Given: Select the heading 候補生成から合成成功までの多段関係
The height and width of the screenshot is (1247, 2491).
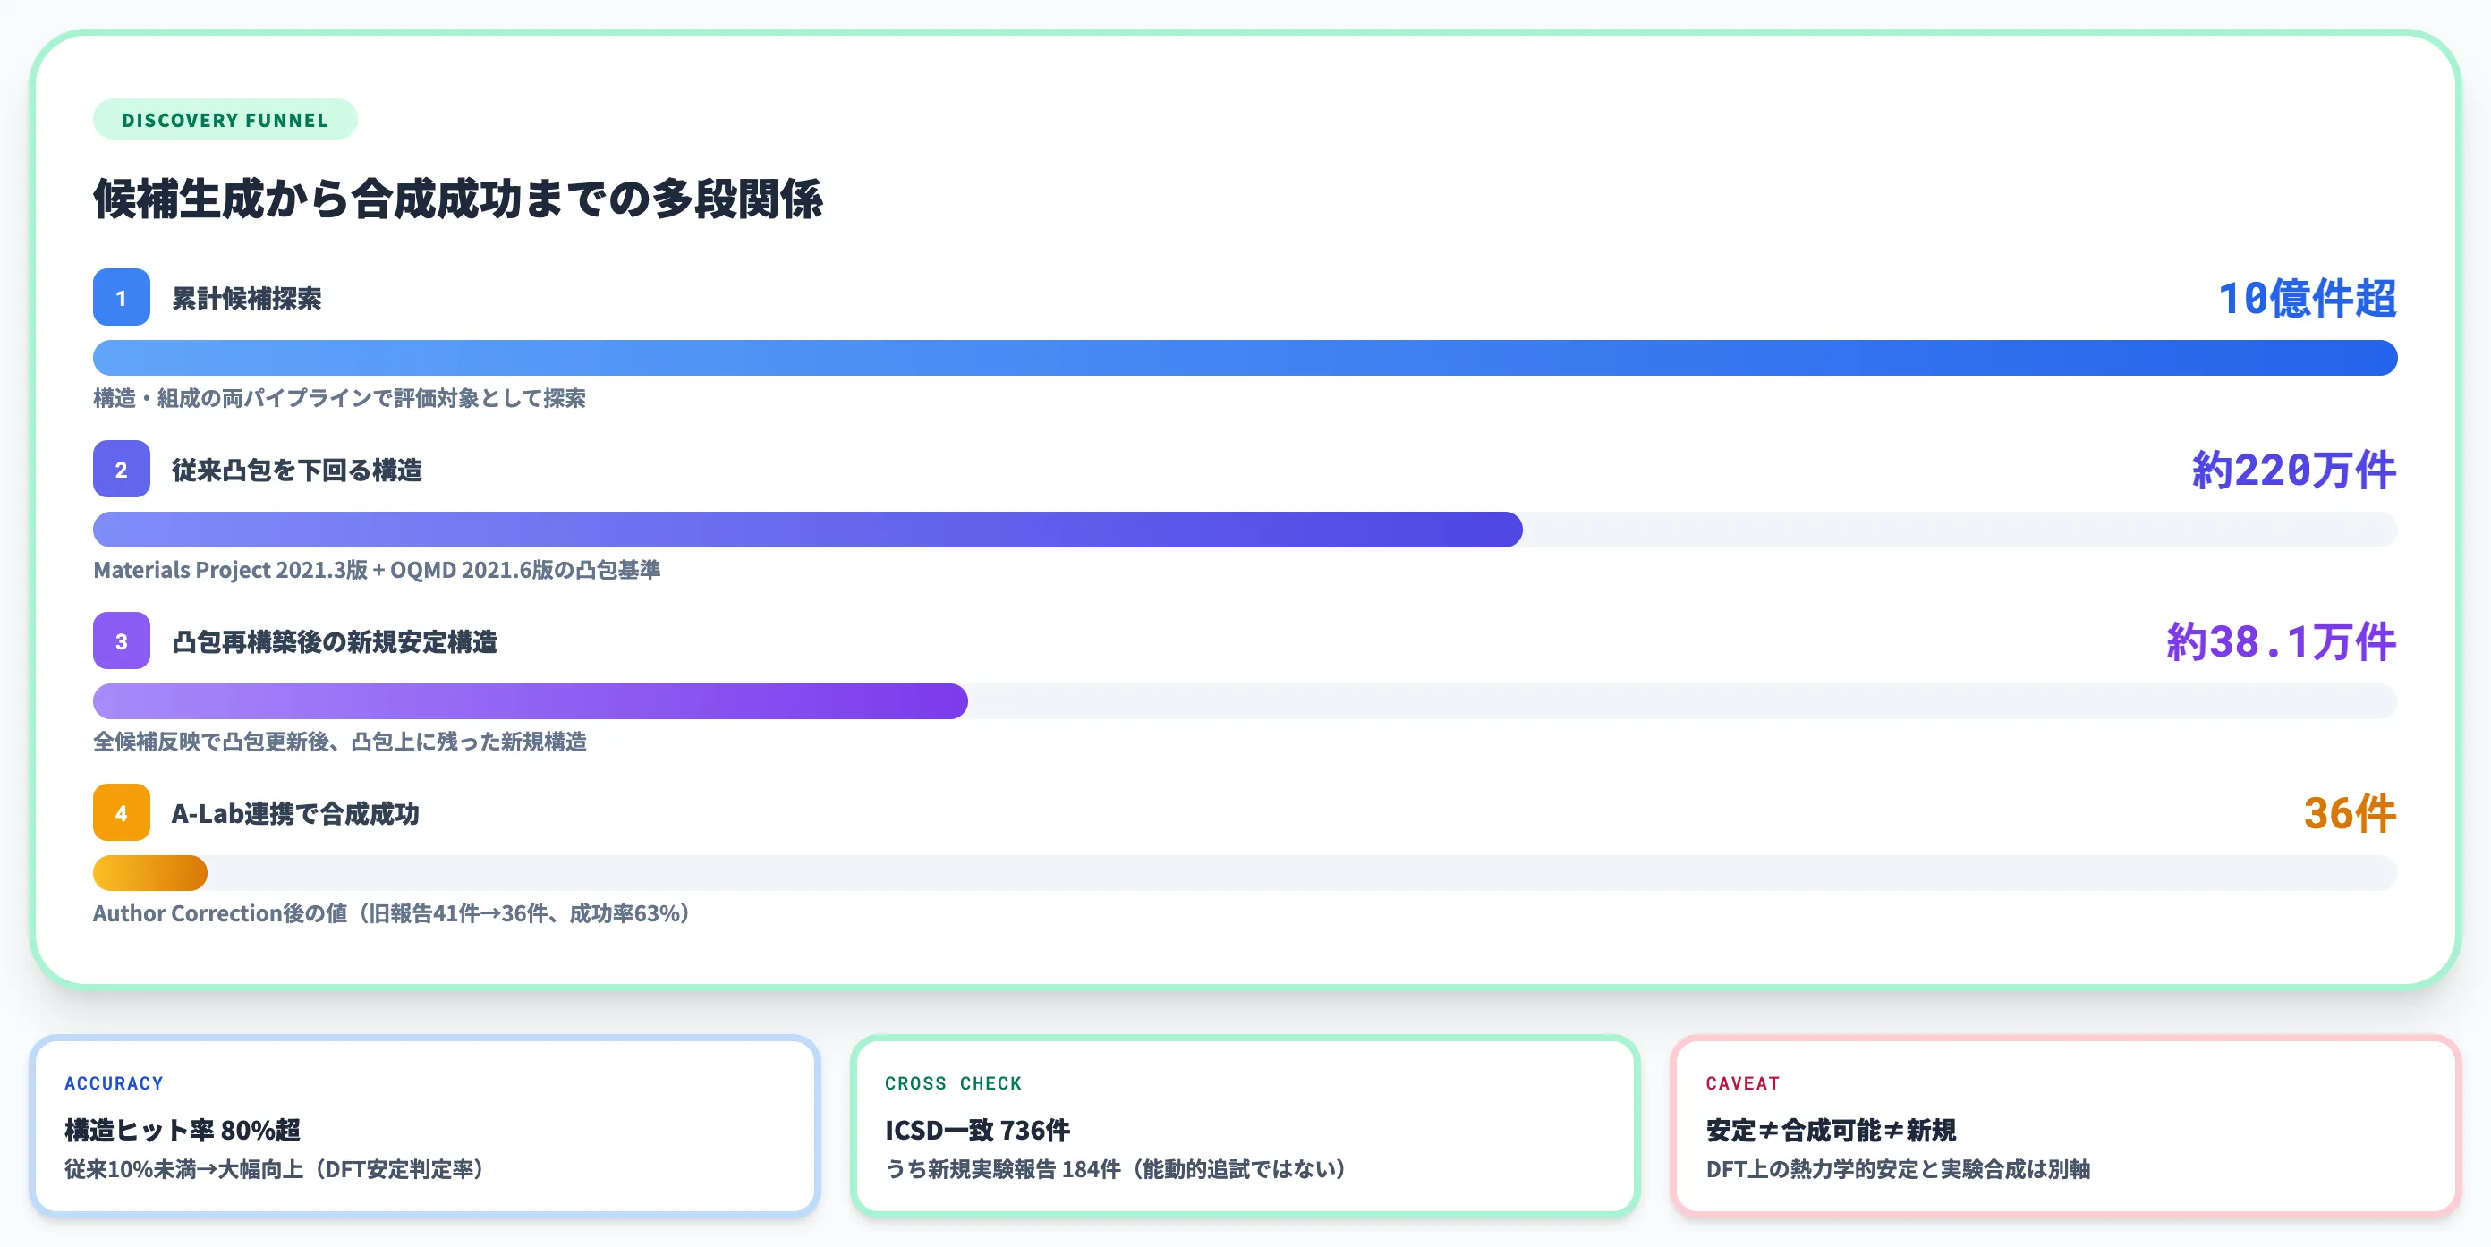Looking at the screenshot, I should [x=458, y=199].
